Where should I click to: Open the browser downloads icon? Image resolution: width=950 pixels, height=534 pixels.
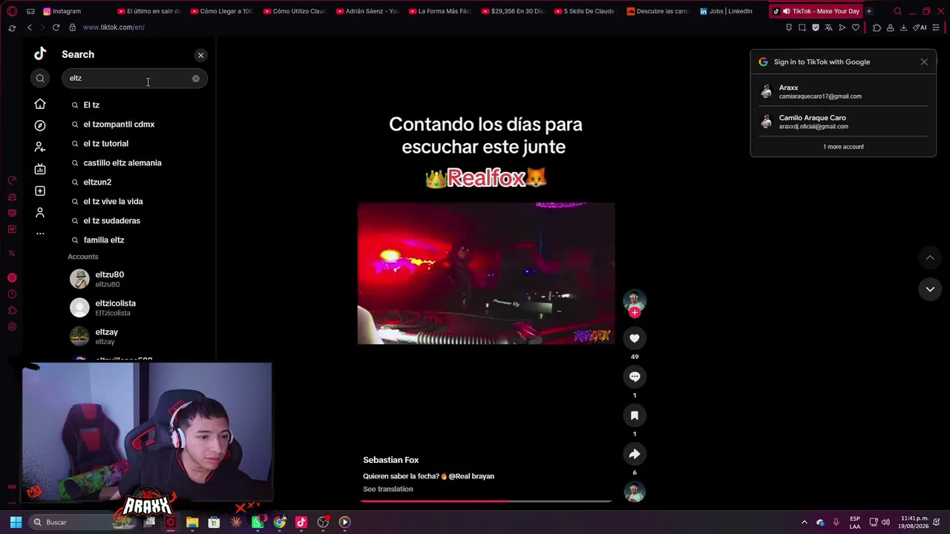click(x=903, y=27)
